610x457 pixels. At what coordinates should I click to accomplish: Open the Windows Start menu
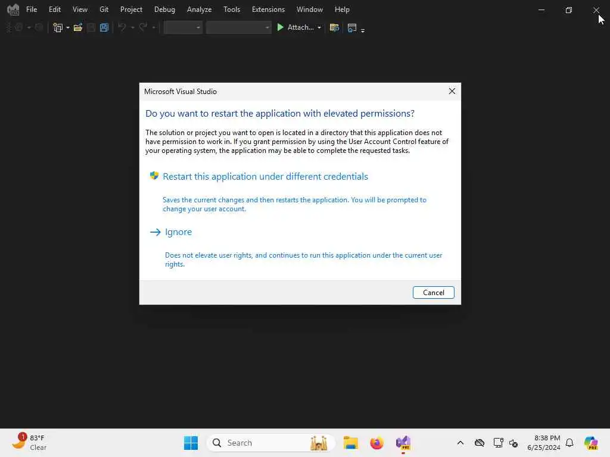point(191,443)
